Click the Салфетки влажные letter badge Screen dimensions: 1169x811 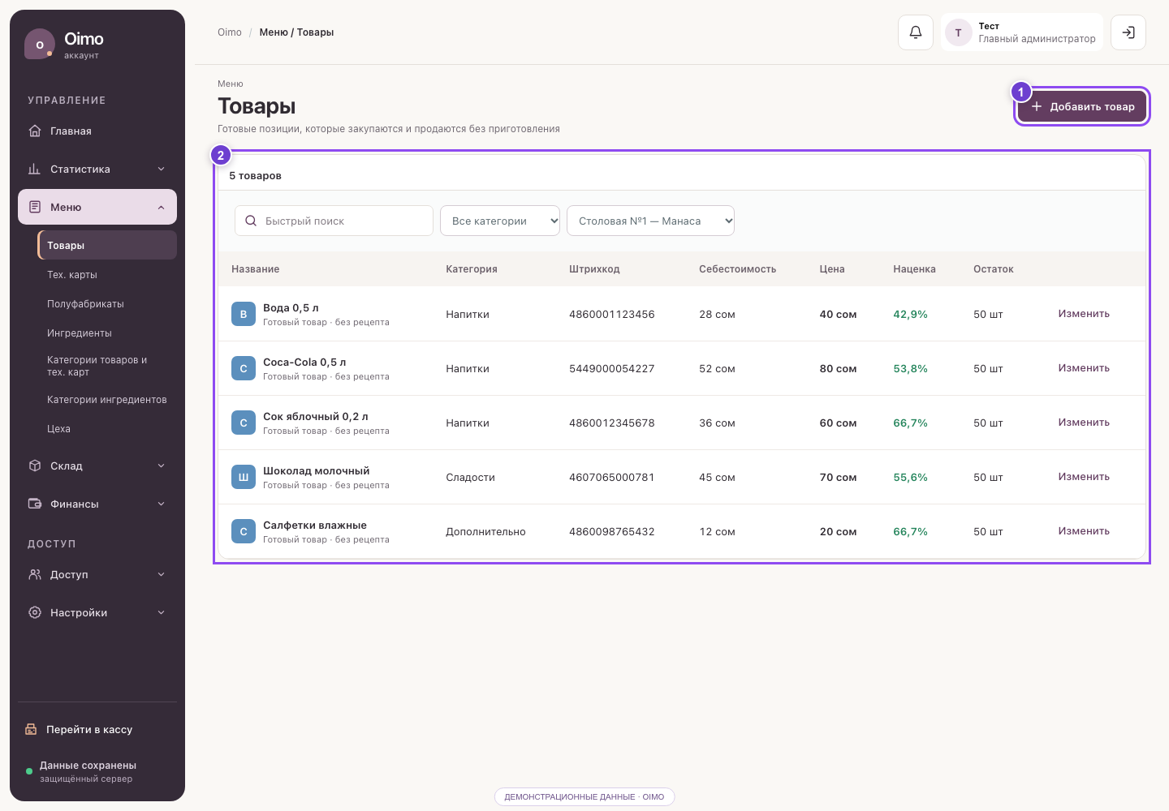click(244, 531)
